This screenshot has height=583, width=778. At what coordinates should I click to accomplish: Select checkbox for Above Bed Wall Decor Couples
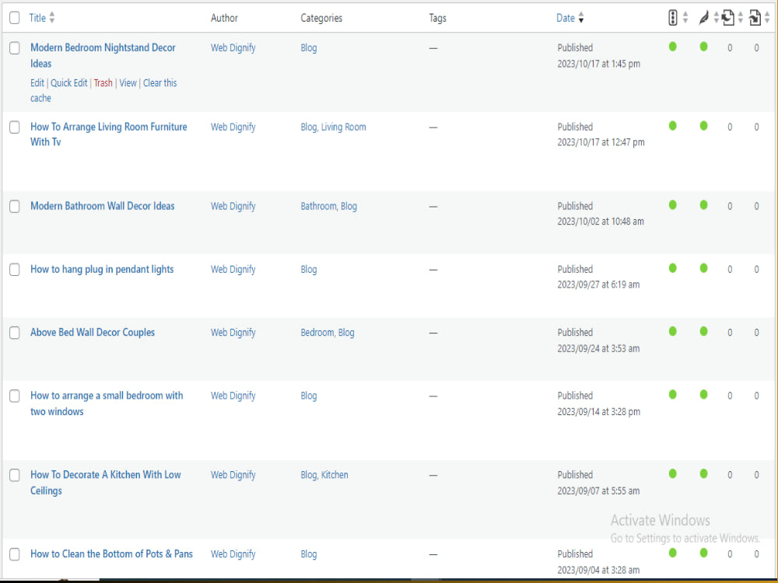tap(14, 333)
